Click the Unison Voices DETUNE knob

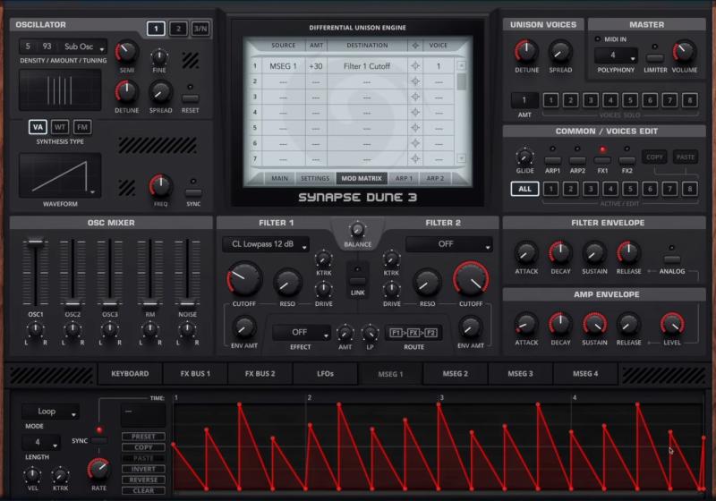(526, 52)
